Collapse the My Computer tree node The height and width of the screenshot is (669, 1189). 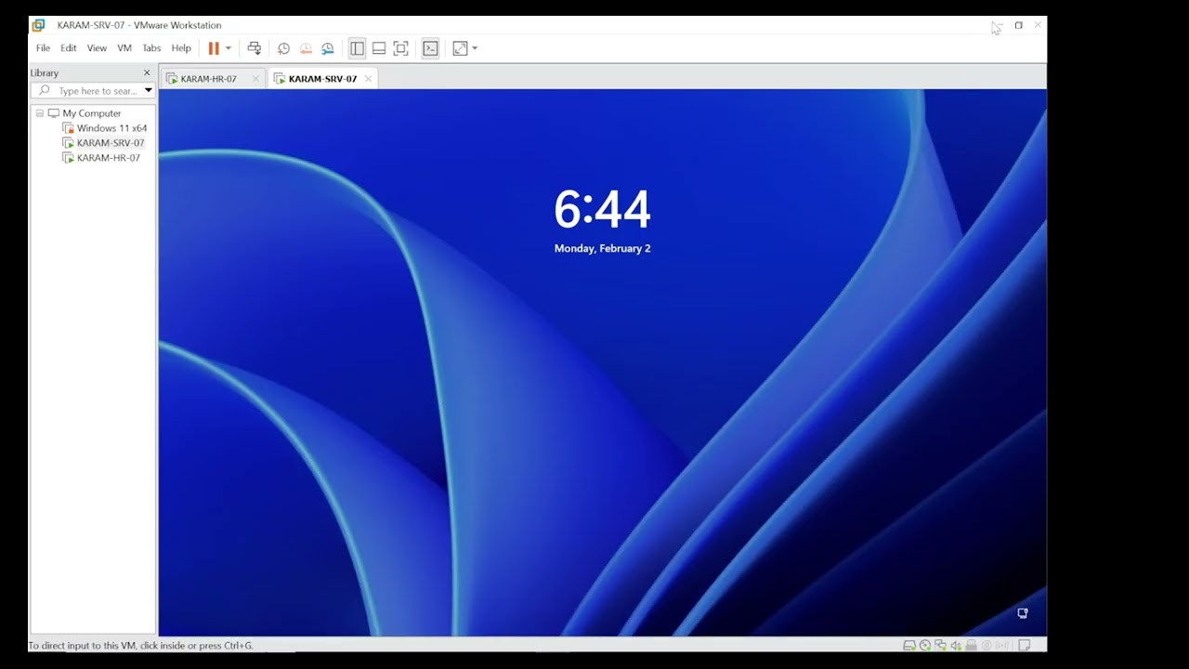click(x=40, y=113)
